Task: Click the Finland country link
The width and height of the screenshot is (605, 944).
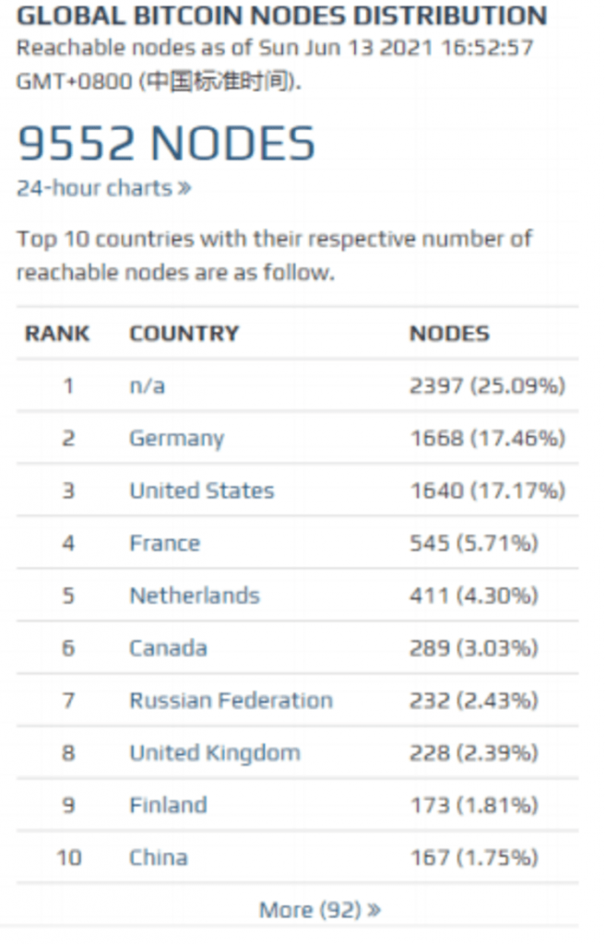Action: (x=168, y=805)
